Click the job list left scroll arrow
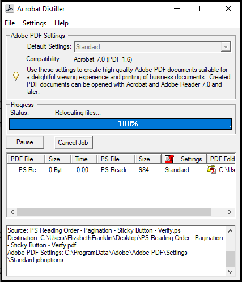Screen dimensions: 242x282 pyautogui.click(x=12, y=212)
